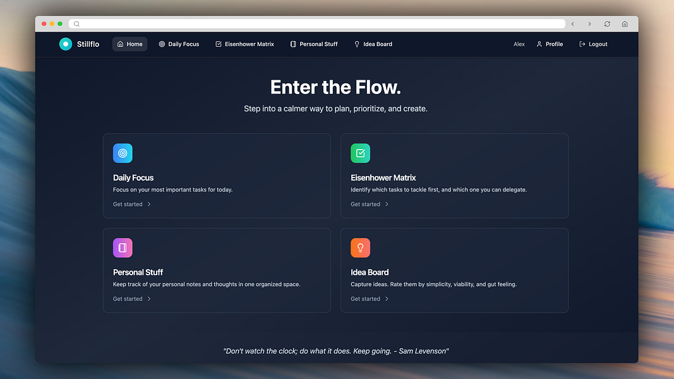This screenshot has width=674, height=379.
Task: Reload the page with refresh icon
Action: click(607, 24)
